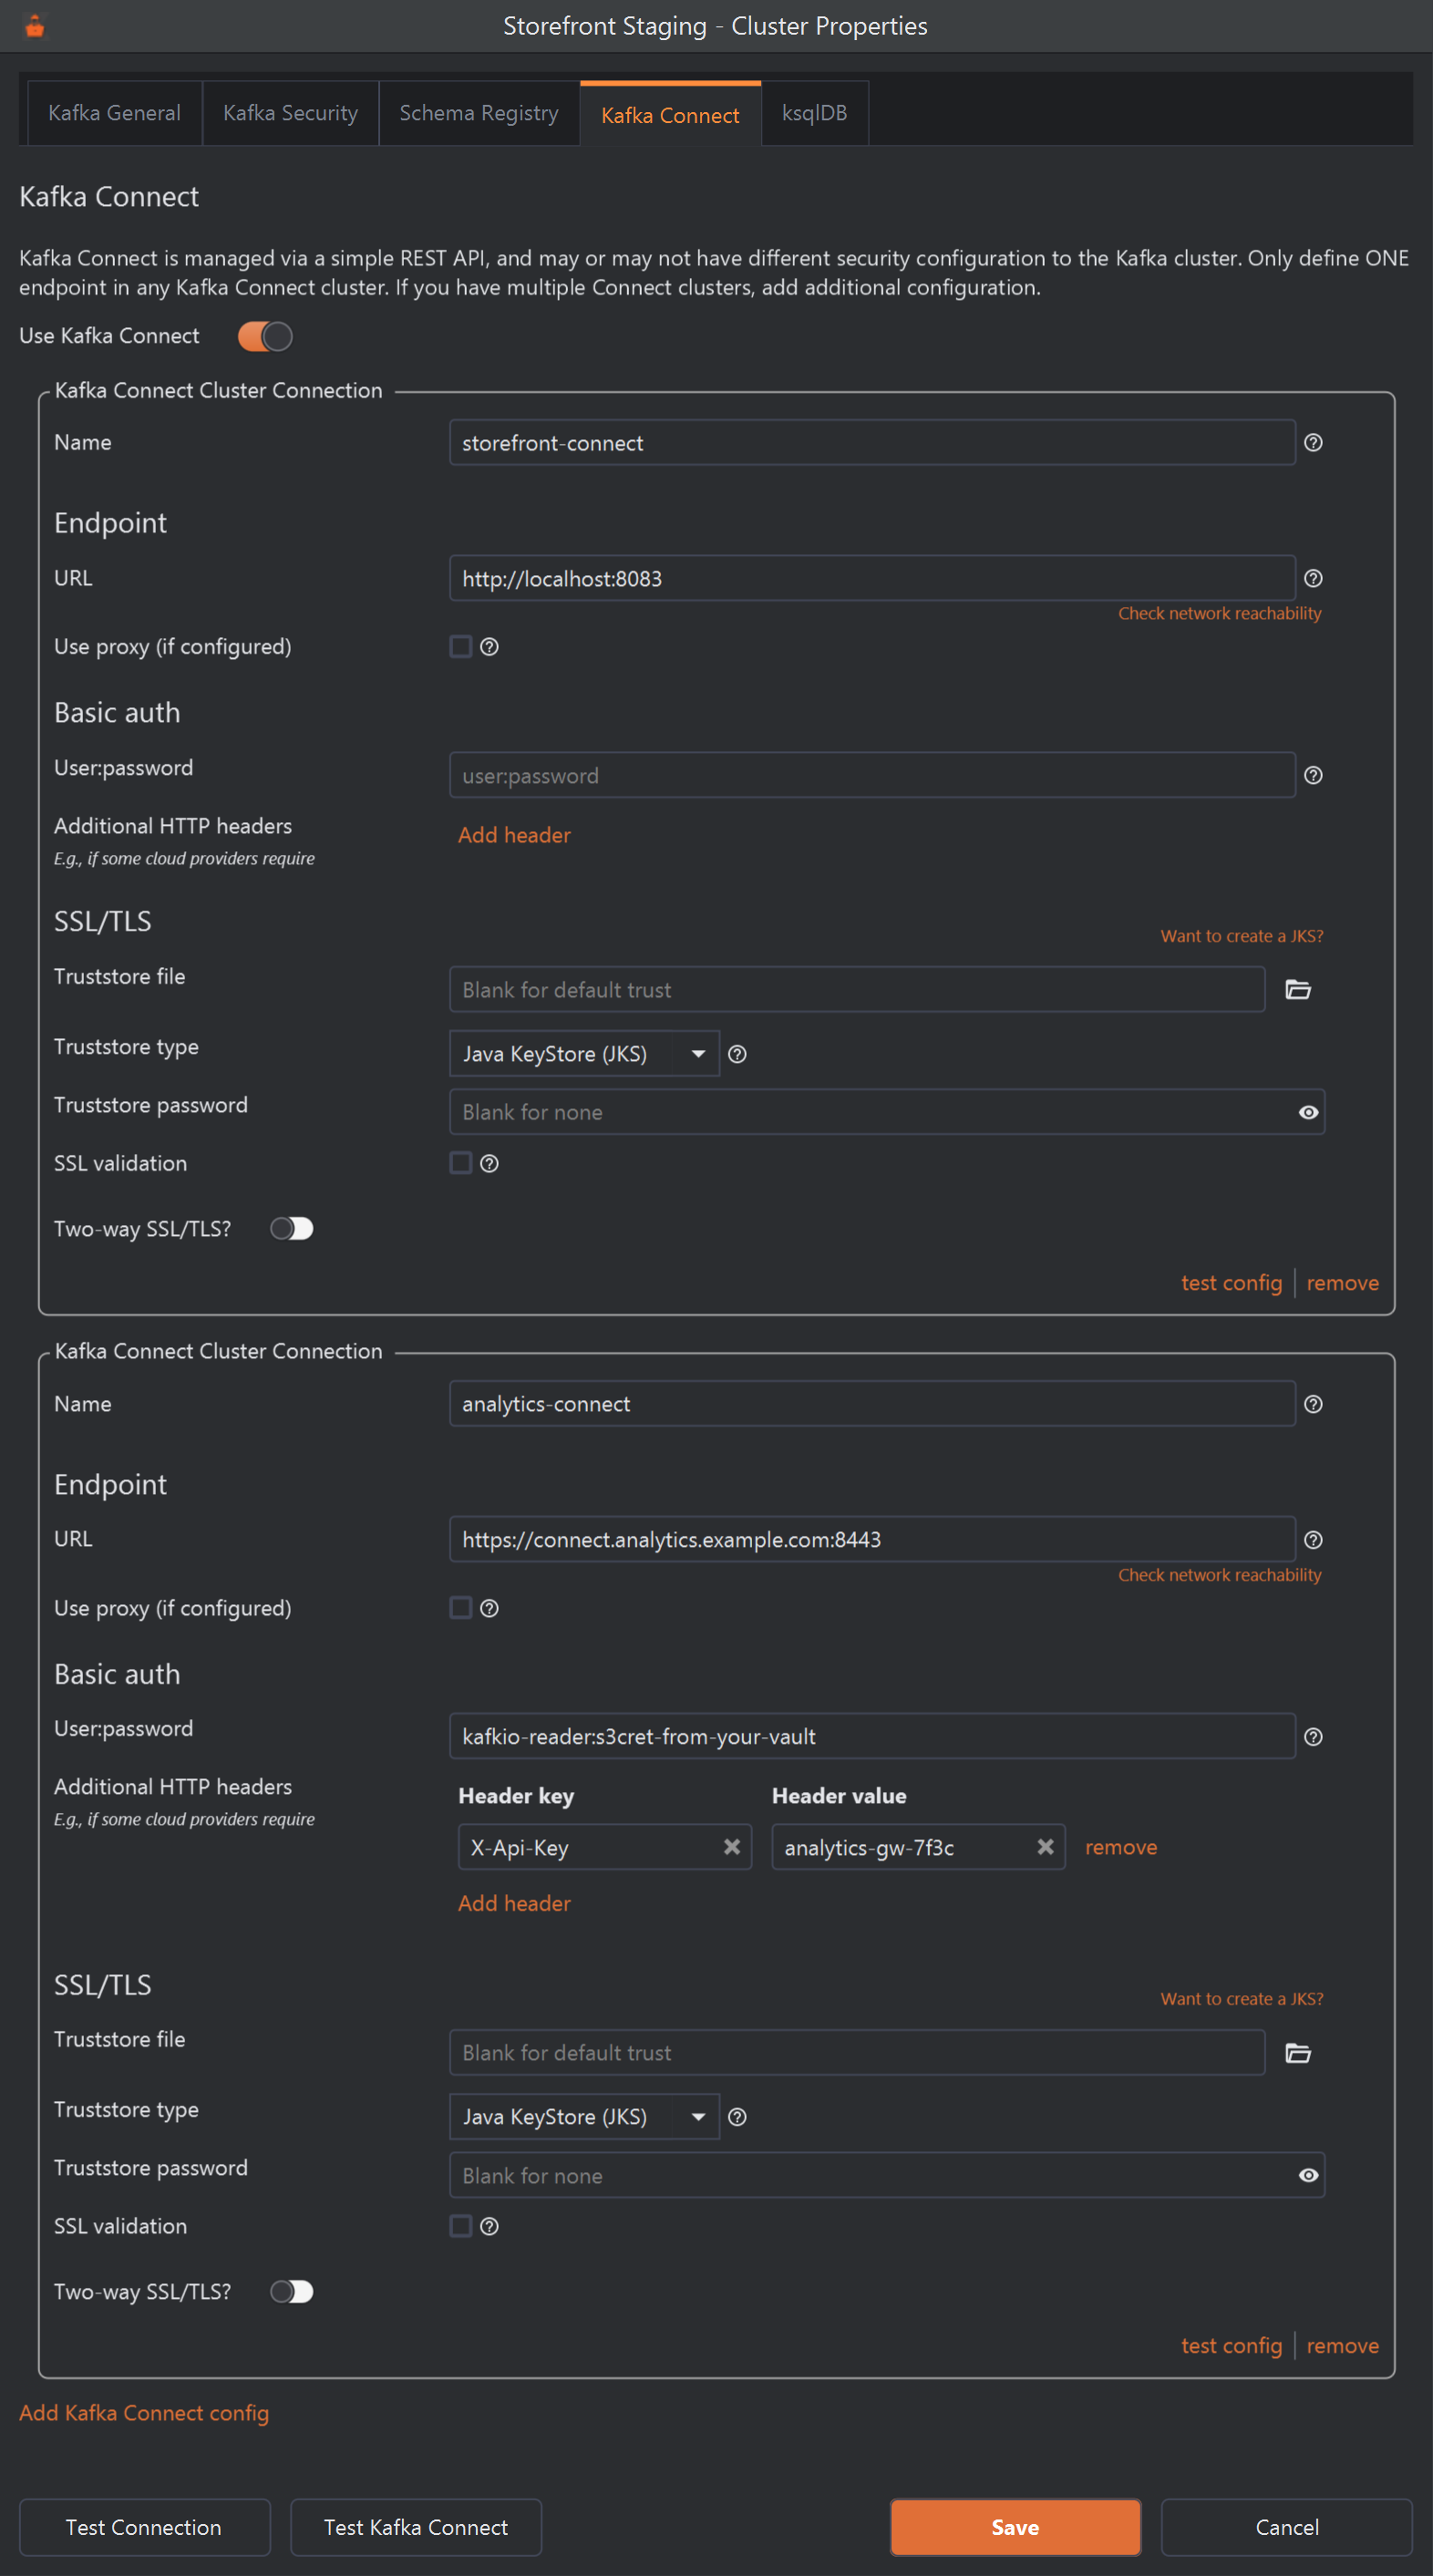
Task: Switch to Kafka Security tab
Action: (x=290, y=113)
